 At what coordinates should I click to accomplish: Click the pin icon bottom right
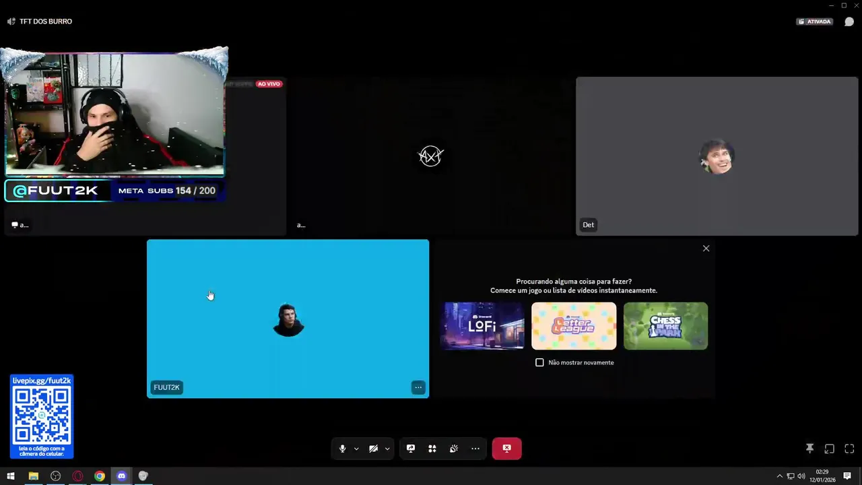point(810,449)
